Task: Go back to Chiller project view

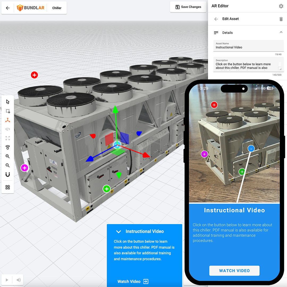Action: [57, 8]
